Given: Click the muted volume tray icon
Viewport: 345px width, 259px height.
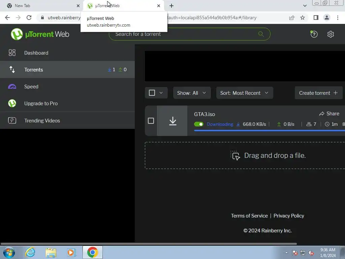Looking at the screenshot, I should [x=311, y=253].
